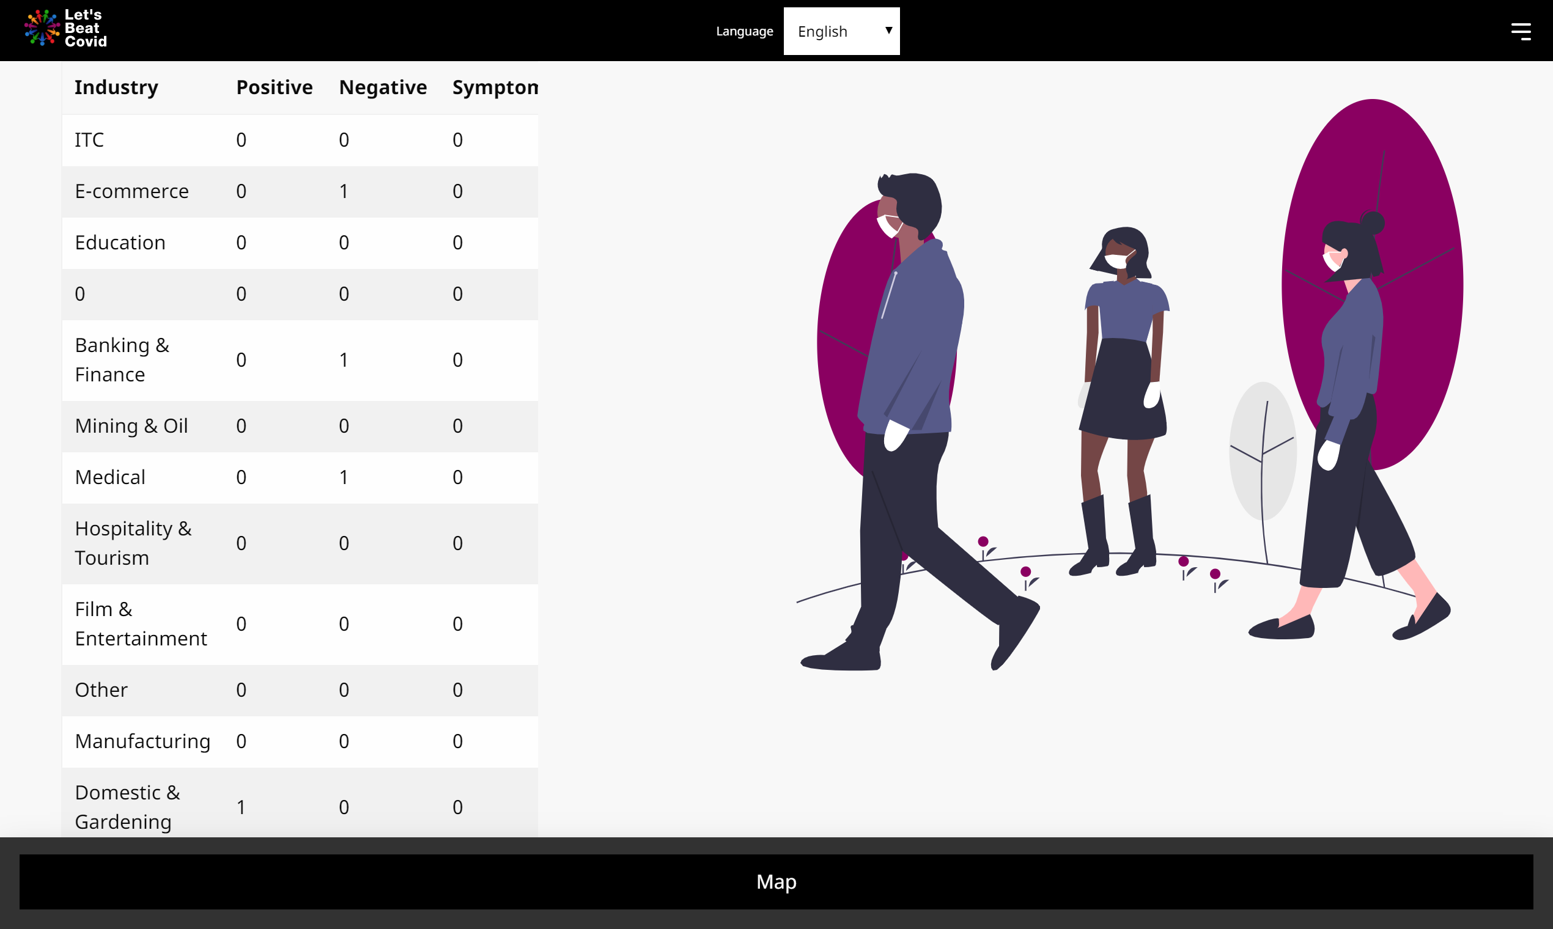Click the Negative column header
1553x929 pixels.
click(383, 87)
